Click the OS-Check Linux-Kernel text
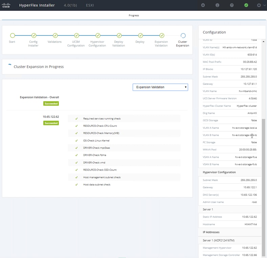 96,141
